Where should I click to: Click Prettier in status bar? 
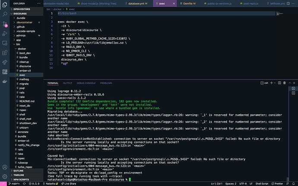(277, 184)
